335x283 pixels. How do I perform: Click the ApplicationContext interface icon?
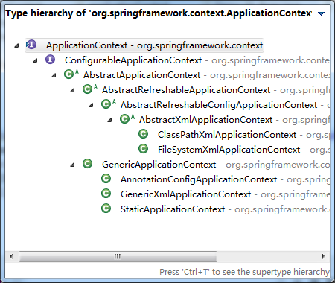[x=31, y=45]
